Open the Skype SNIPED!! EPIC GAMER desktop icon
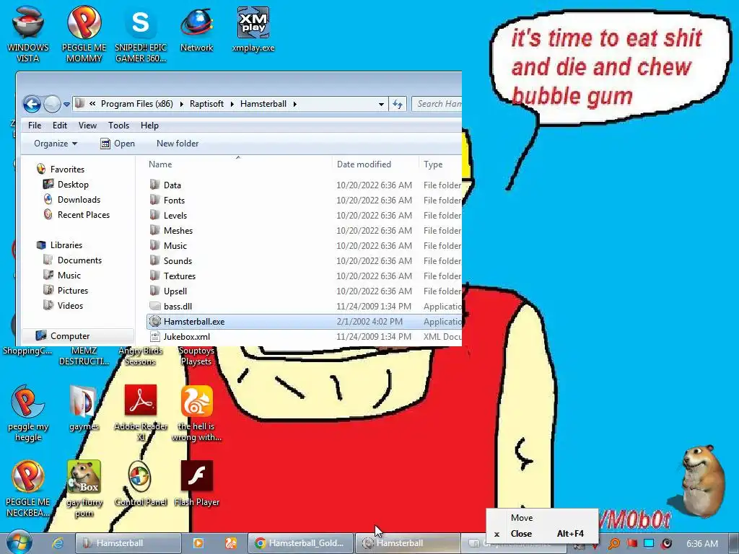The height and width of the screenshot is (554, 739). pos(141,34)
